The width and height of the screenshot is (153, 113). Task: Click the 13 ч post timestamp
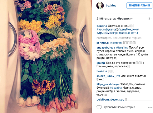coord(150,19)
